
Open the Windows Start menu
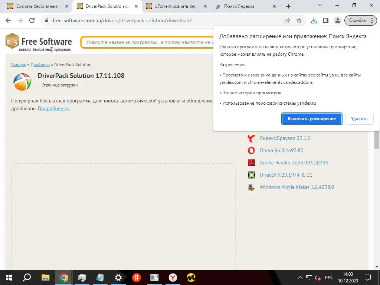[9, 278]
